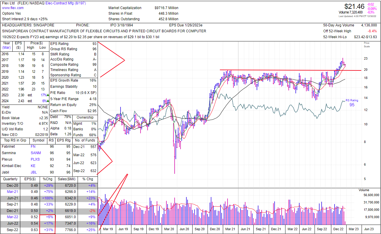The width and height of the screenshot is (381, 234).
Task: Open the FN ticker symbol for Fabrinet
Action: 33,147
